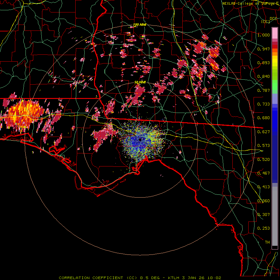Click the 0.947 legend value

264,49
